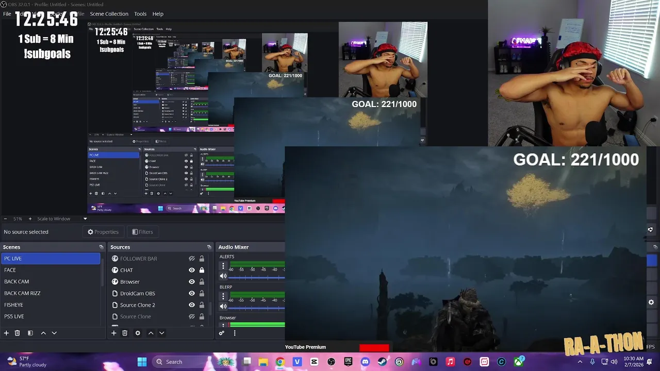The width and height of the screenshot is (660, 371).
Task: Open scene filters icon in Scenes toolbar
Action: [30, 333]
